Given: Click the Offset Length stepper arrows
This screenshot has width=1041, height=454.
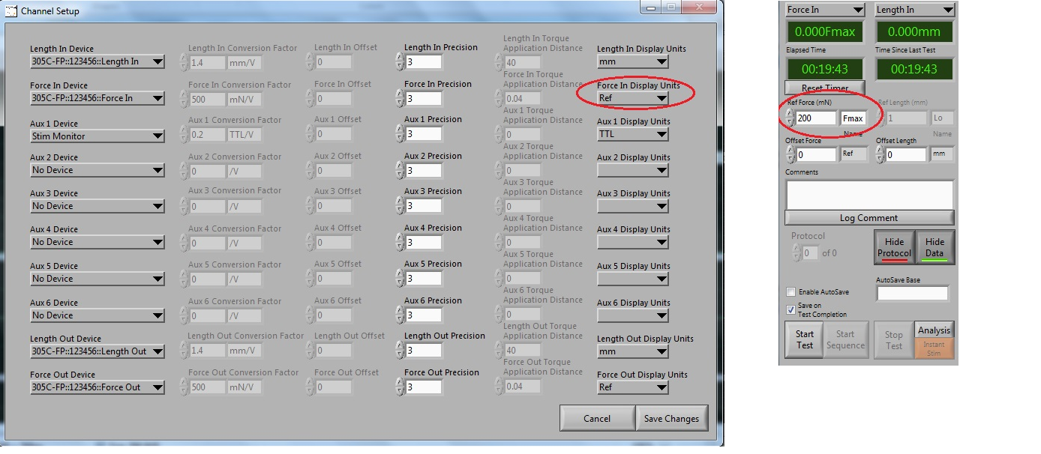Looking at the screenshot, I should (880, 154).
